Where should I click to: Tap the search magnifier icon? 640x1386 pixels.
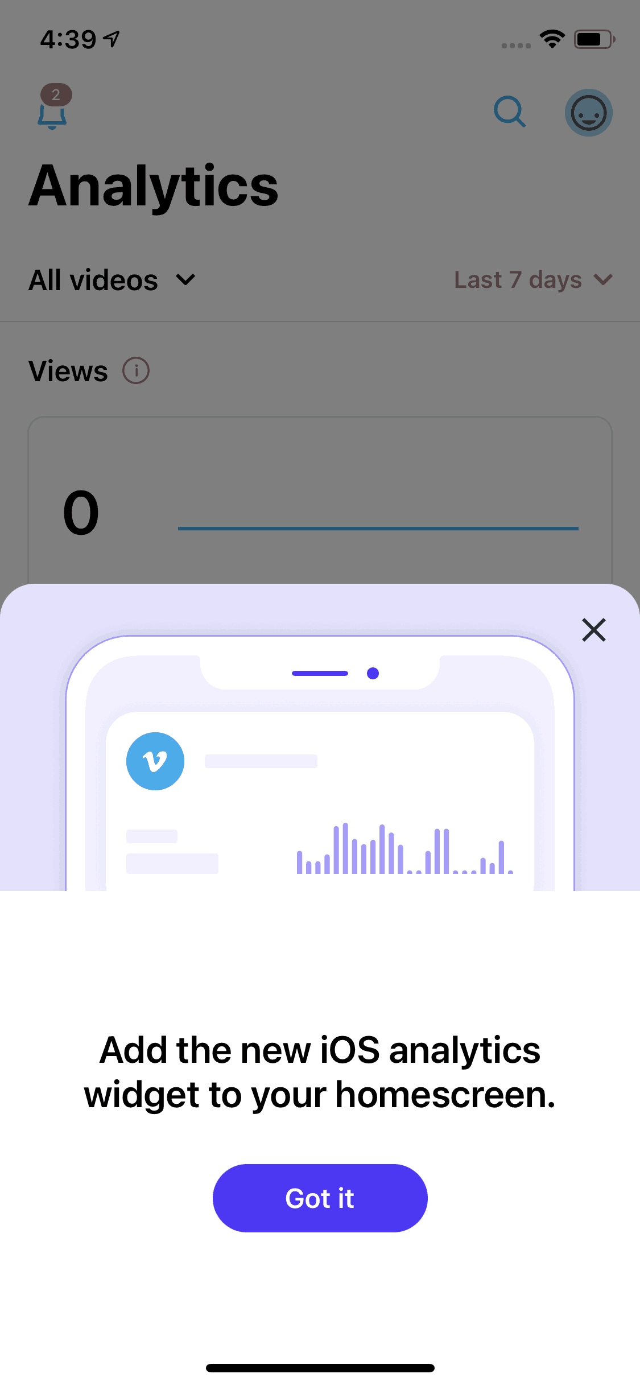509,112
